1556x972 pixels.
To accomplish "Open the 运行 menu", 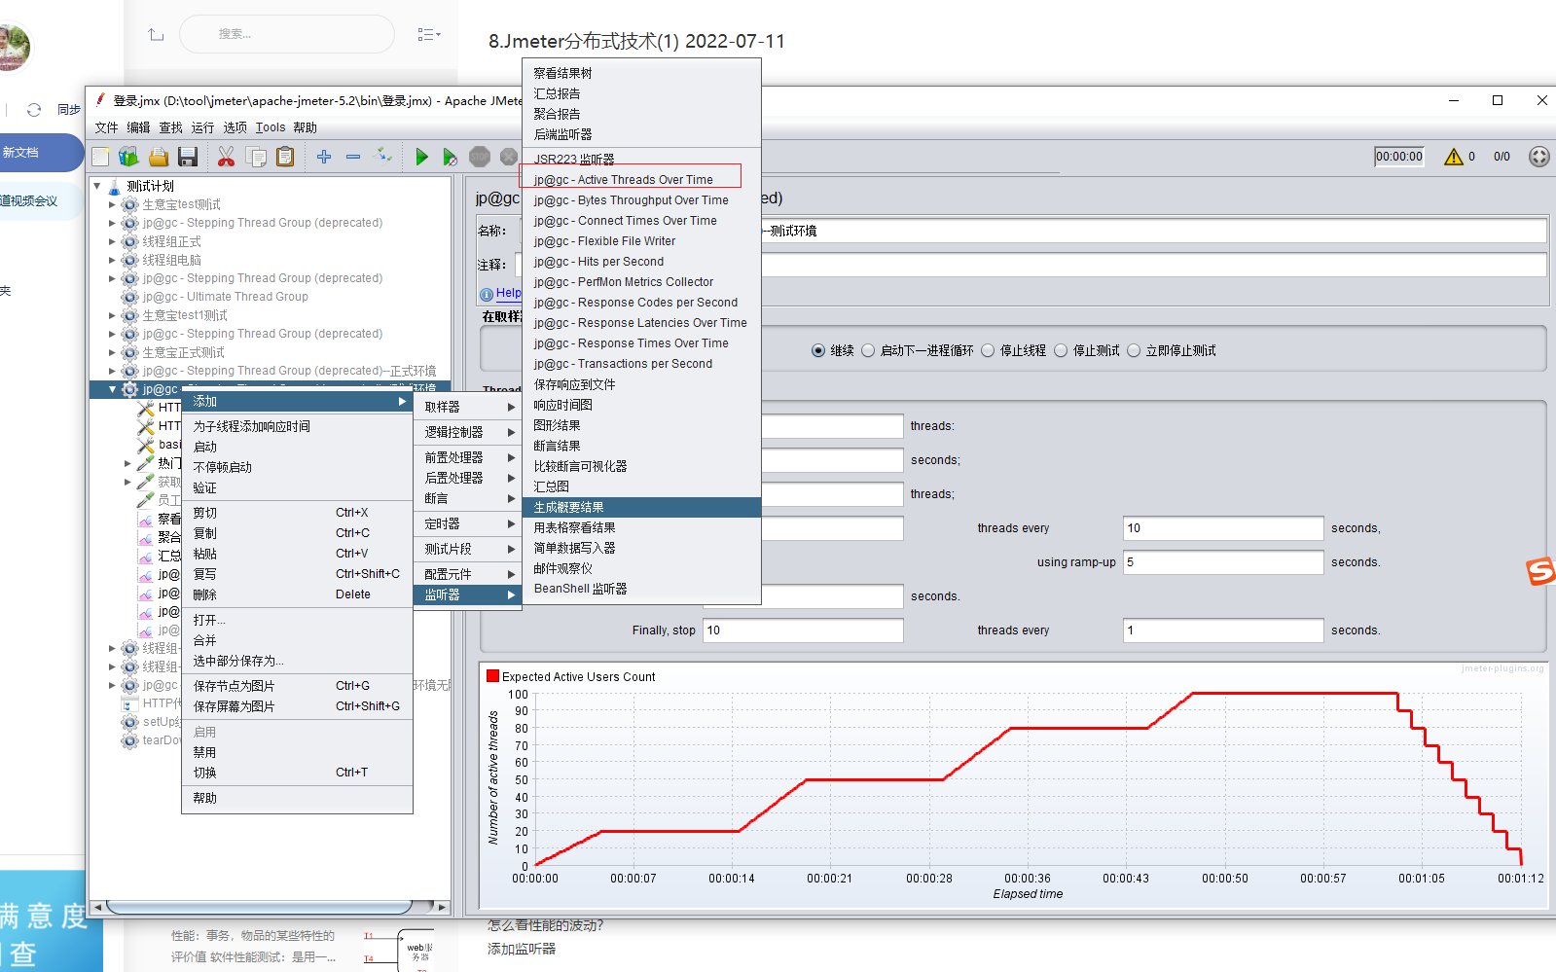I will point(202,127).
